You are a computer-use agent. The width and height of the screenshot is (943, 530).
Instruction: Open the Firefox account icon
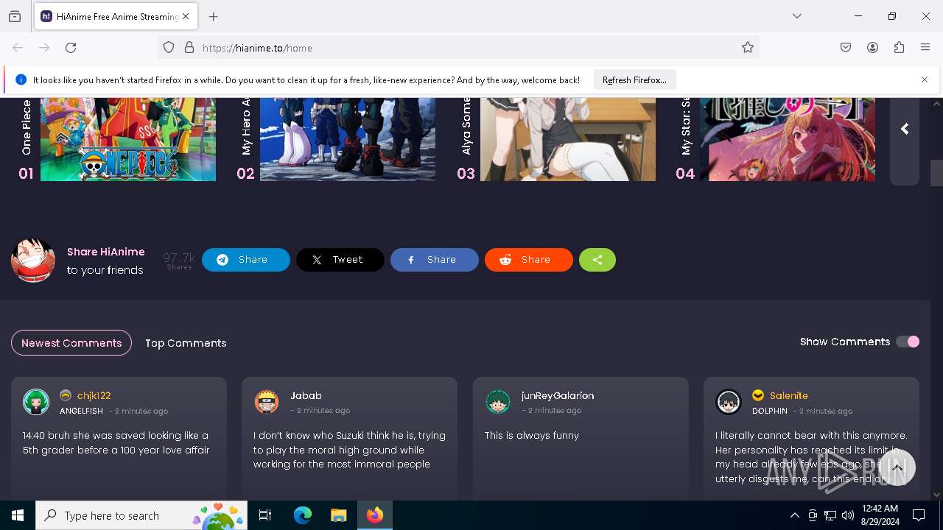[872, 48]
